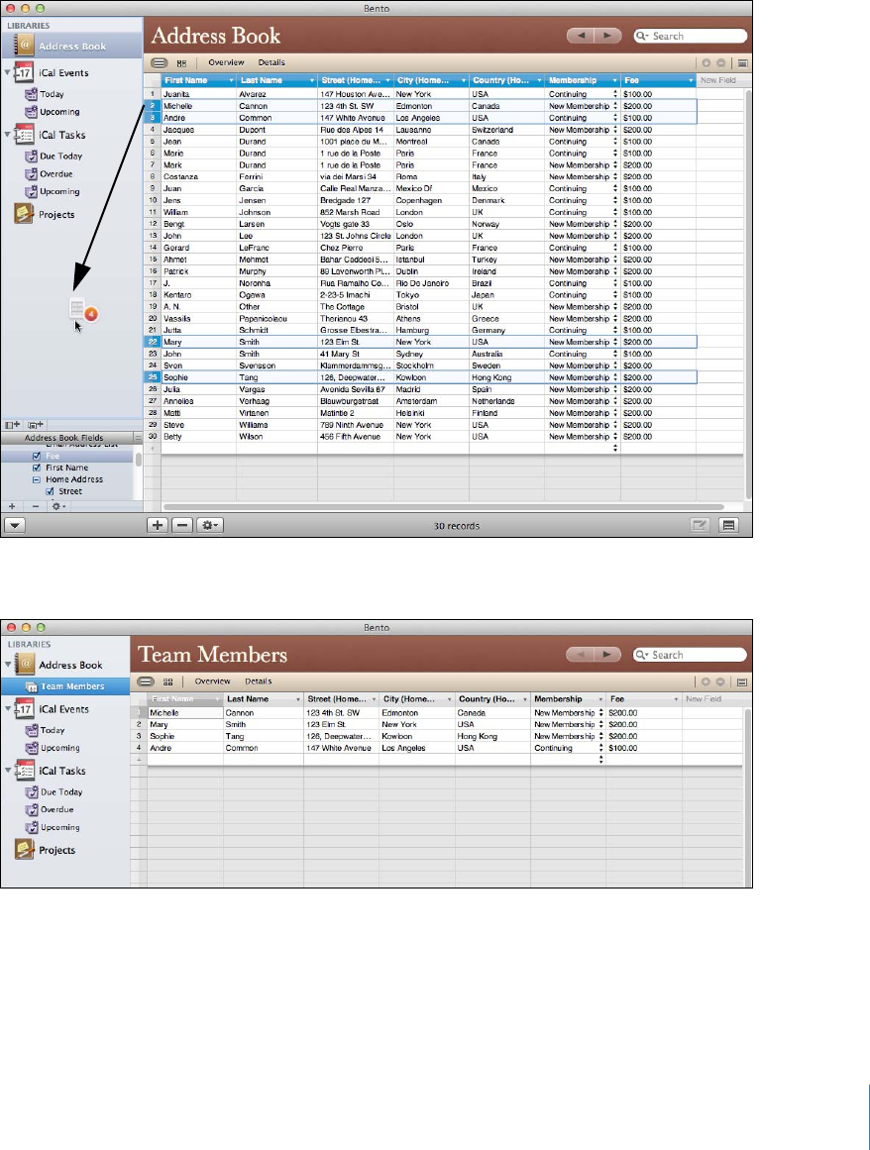Click New Field column header in Address Book
Image resolution: width=870 pixels, height=1150 pixels.
(x=720, y=80)
